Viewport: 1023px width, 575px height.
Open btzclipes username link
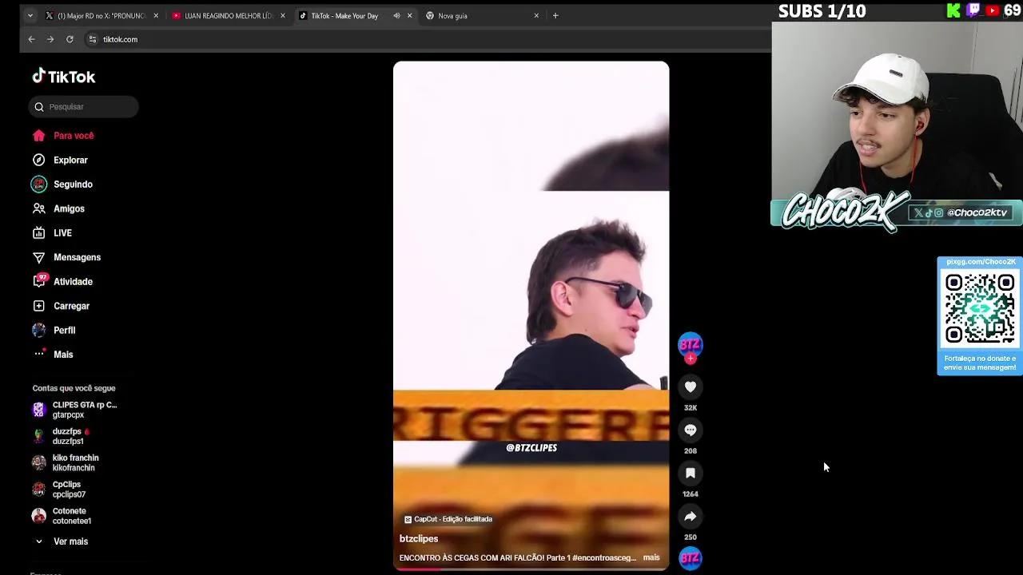point(419,539)
